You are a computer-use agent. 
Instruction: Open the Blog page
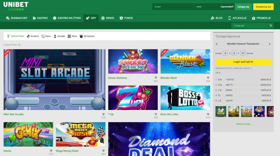point(217,18)
